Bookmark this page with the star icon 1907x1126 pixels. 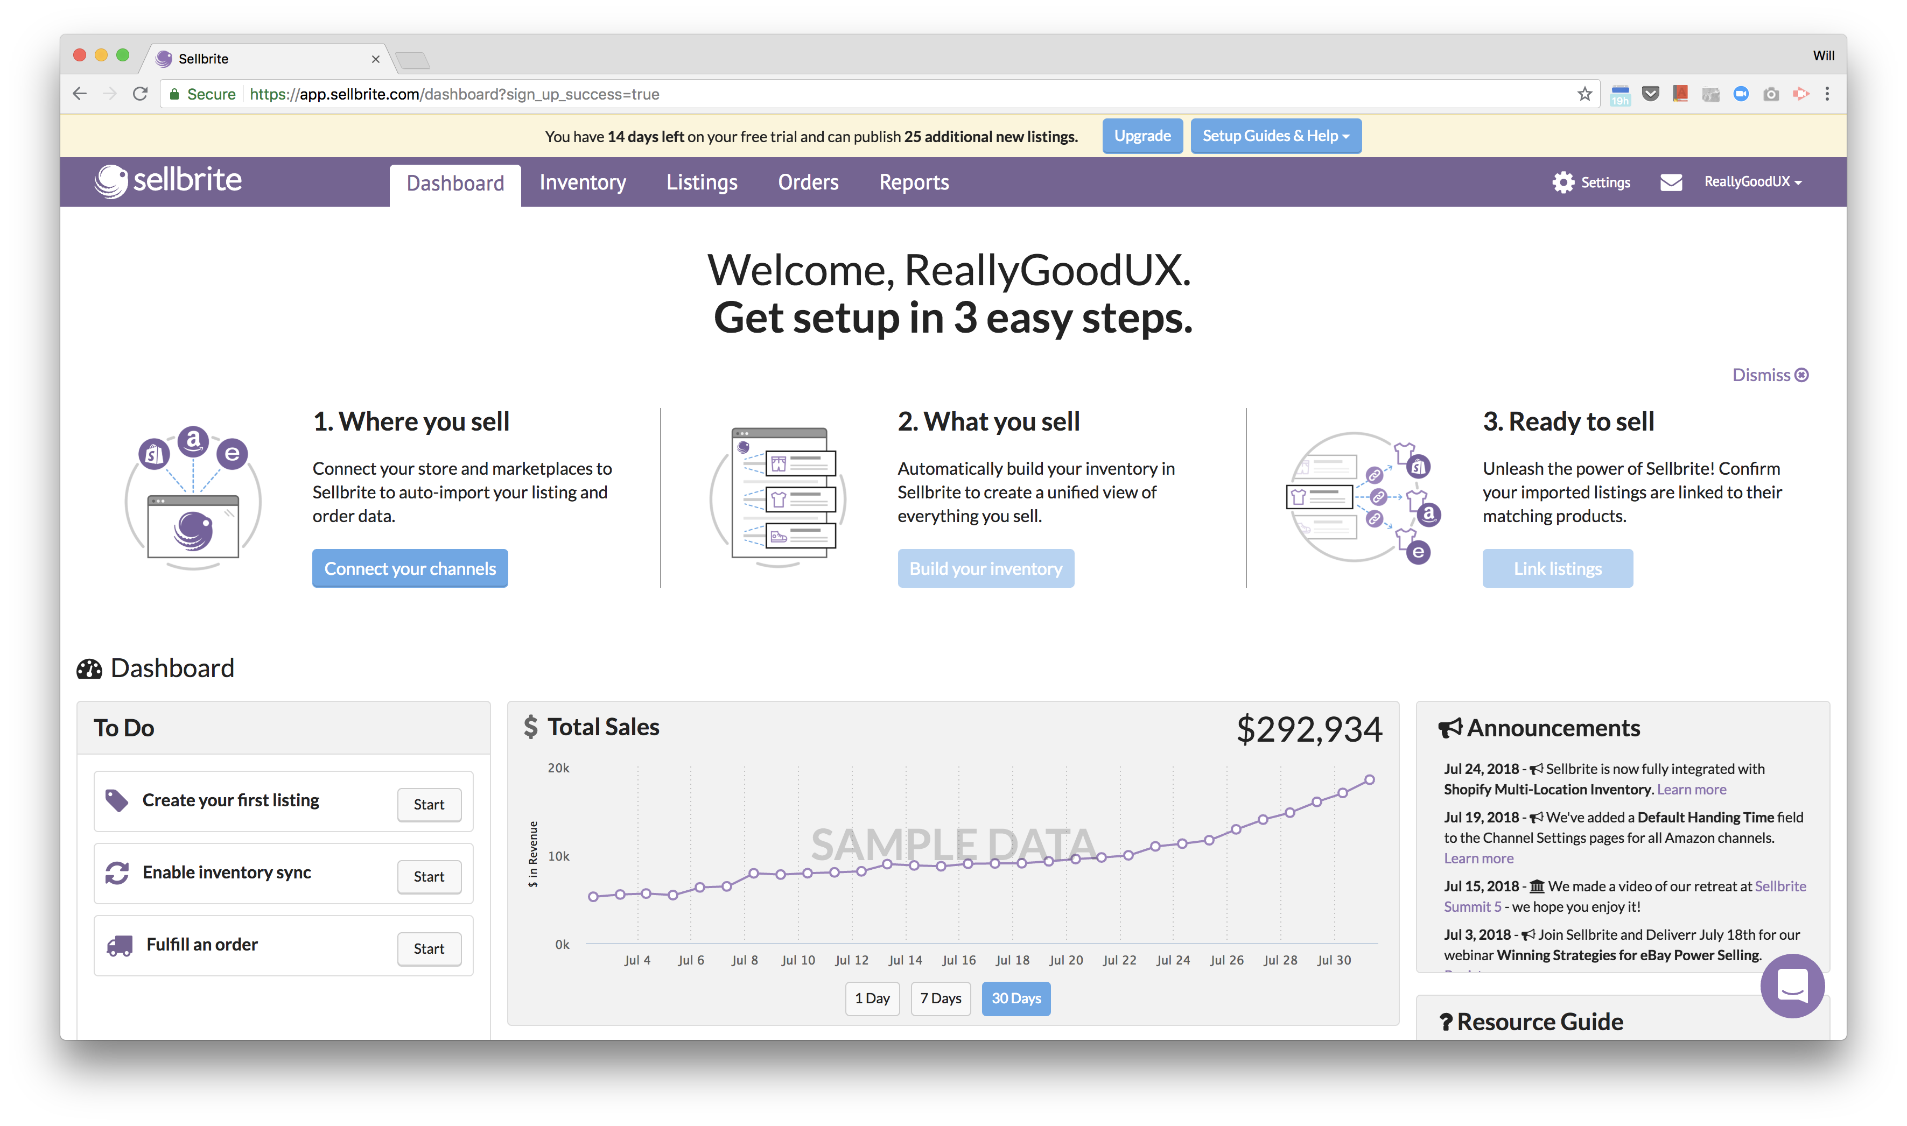pyautogui.click(x=1584, y=94)
